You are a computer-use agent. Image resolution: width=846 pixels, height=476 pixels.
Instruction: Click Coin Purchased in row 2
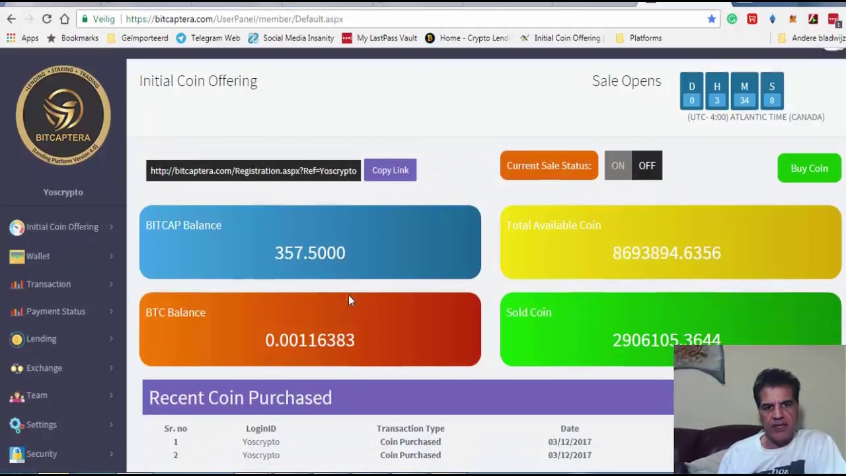tap(410, 455)
